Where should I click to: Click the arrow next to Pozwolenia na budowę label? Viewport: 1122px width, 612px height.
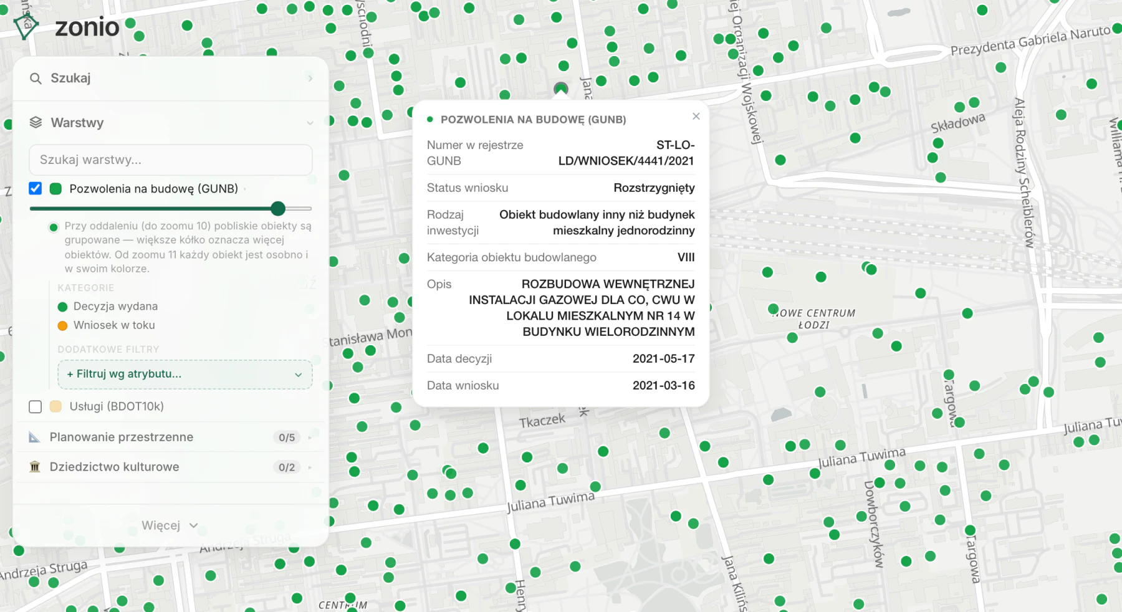coord(245,189)
